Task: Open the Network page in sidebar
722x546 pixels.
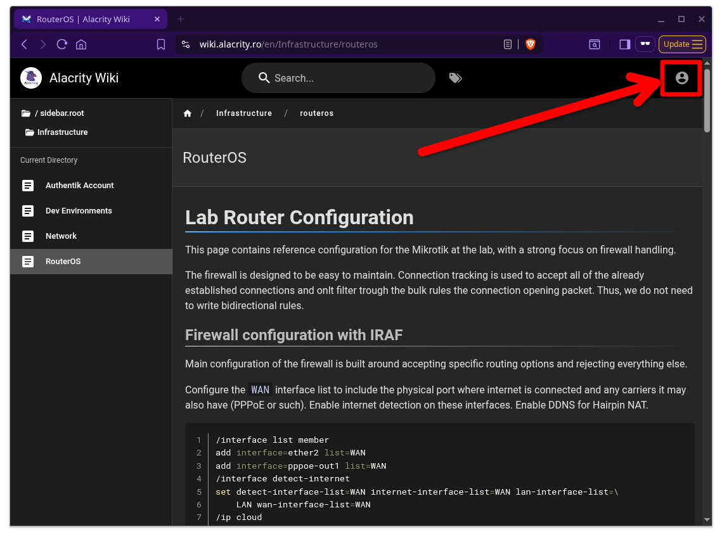Action: pos(91,236)
